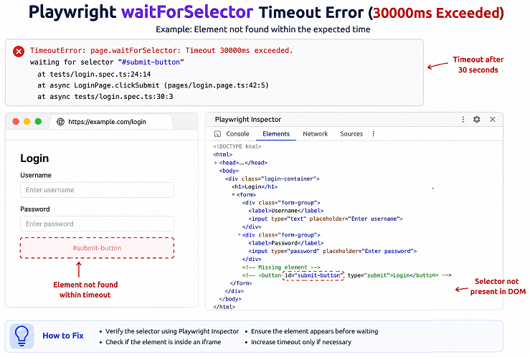Select the Missing element comment row
The height and width of the screenshot is (357, 530).
[x=281, y=267]
